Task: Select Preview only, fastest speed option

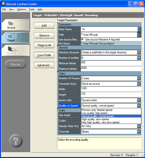Action: click(x=111, y=110)
